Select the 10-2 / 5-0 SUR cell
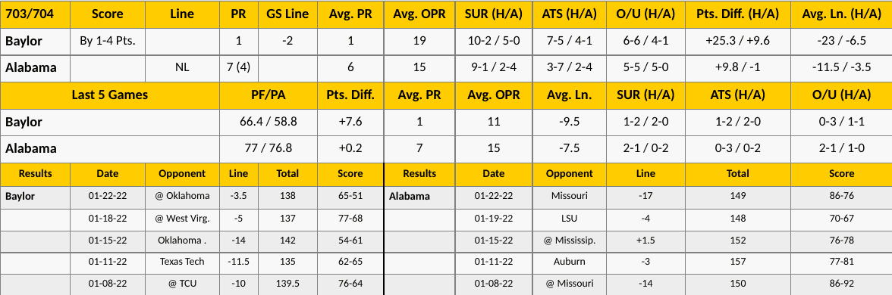The image size is (892, 295). [x=494, y=42]
